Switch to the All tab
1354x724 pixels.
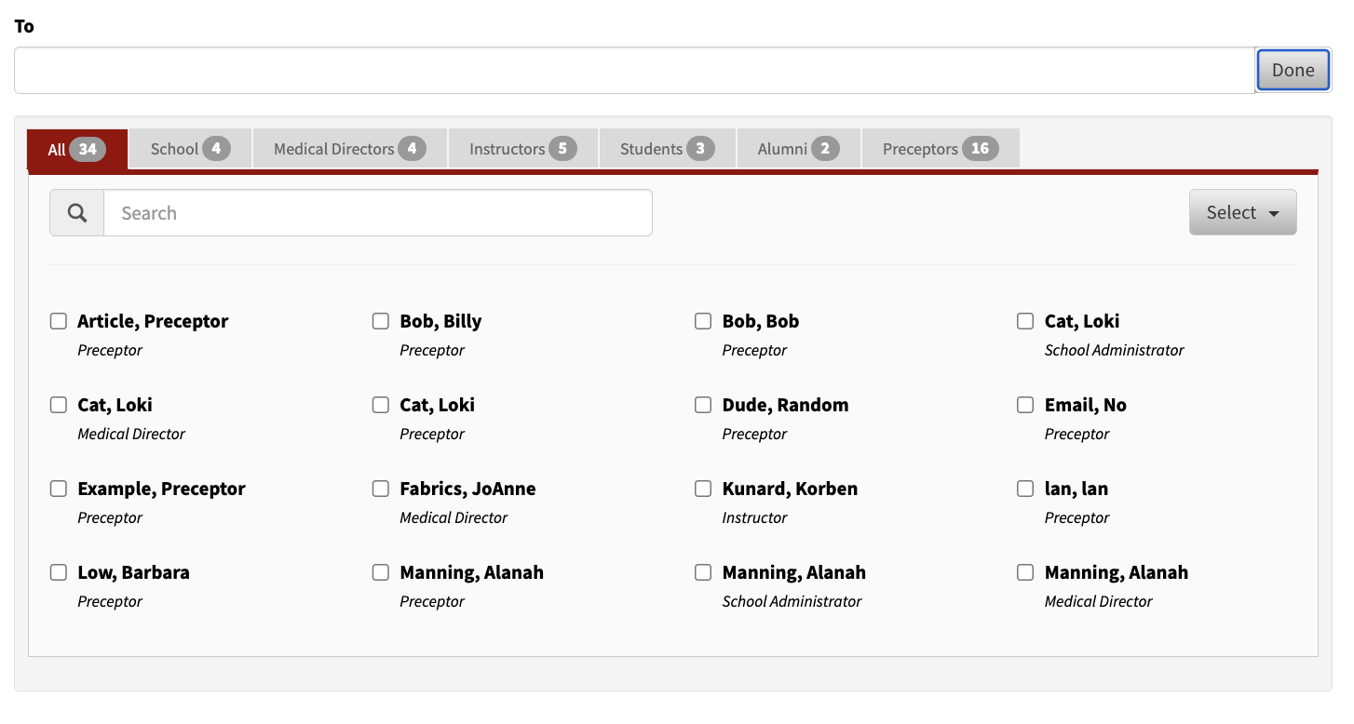pyautogui.click(x=77, y=149)
